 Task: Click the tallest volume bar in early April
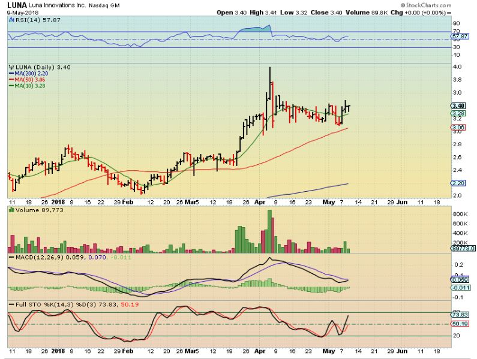click(x=269, y=231)
